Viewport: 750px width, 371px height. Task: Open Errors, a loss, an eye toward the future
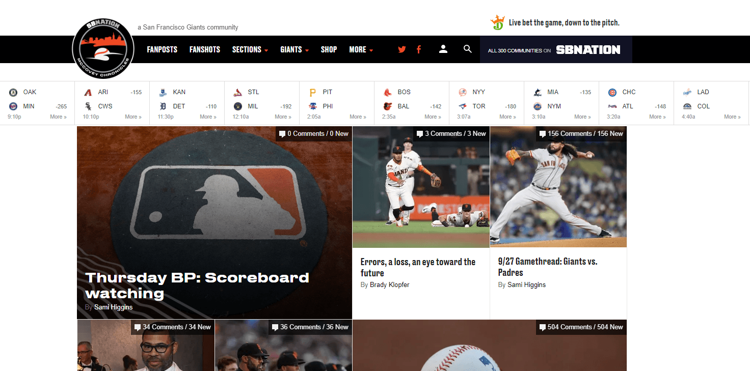point(418,267)
